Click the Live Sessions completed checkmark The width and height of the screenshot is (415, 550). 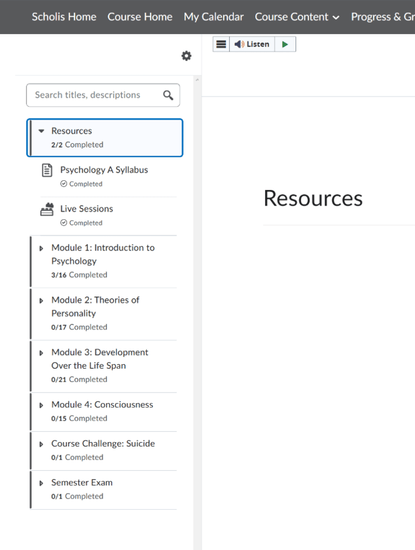[x=64, y=223]
